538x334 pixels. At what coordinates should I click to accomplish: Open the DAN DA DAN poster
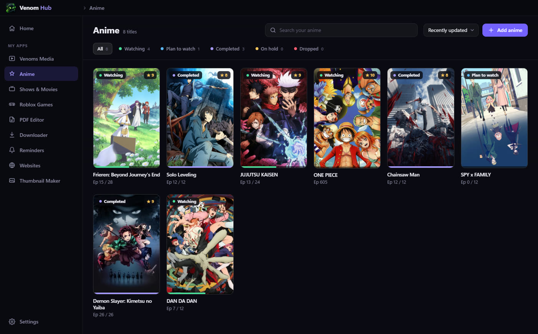(x=200, y=244)
